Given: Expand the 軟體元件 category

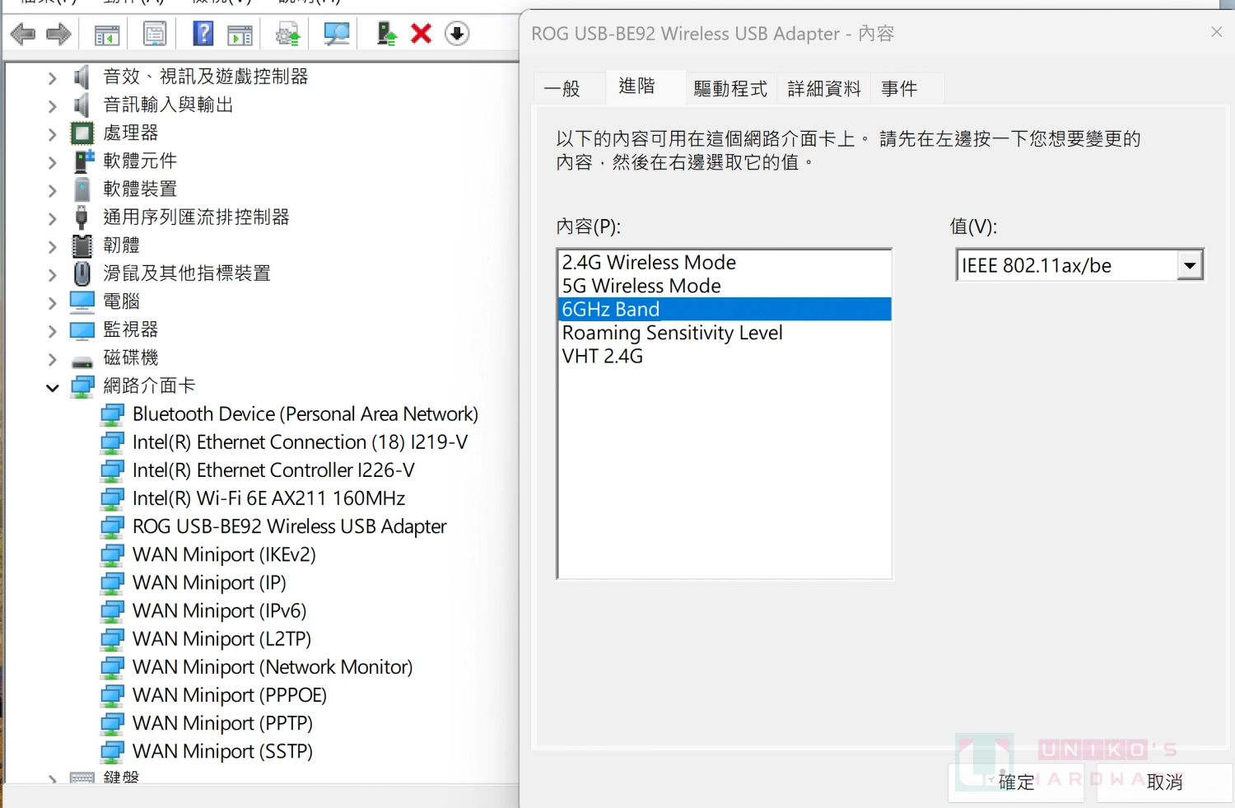Looking at the screenshot, I should click(x=53, y=162).
